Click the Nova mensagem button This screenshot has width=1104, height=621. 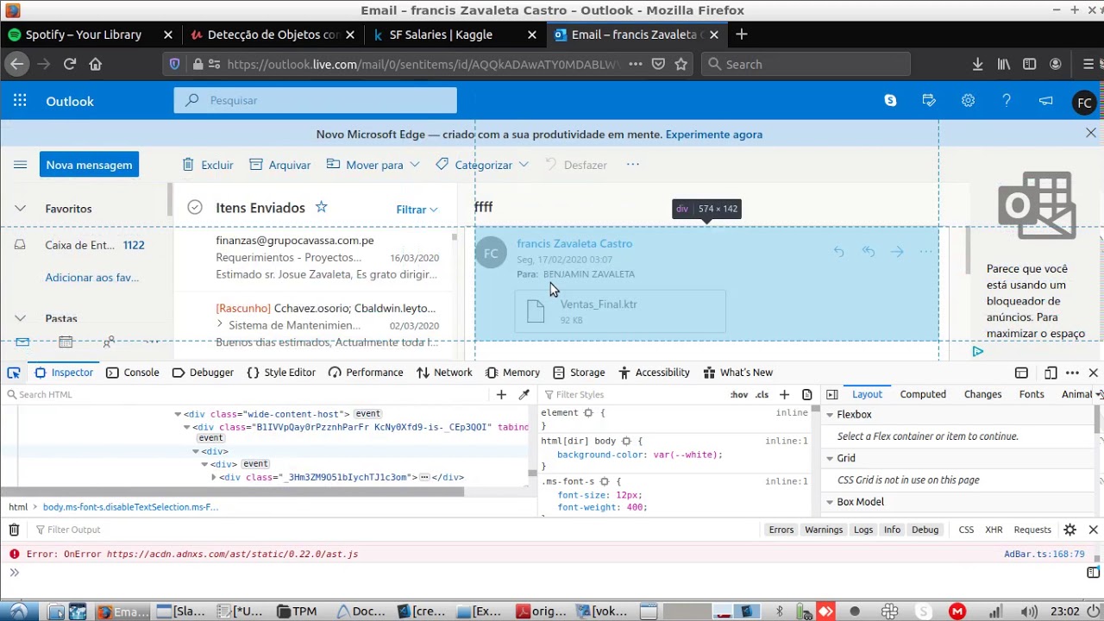click(89, 165)
